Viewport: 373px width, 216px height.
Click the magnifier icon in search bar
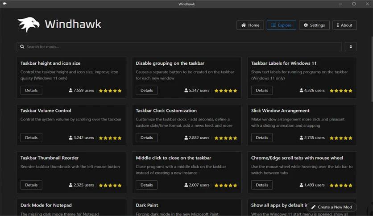pyautogui.click(x=22, y=46)
